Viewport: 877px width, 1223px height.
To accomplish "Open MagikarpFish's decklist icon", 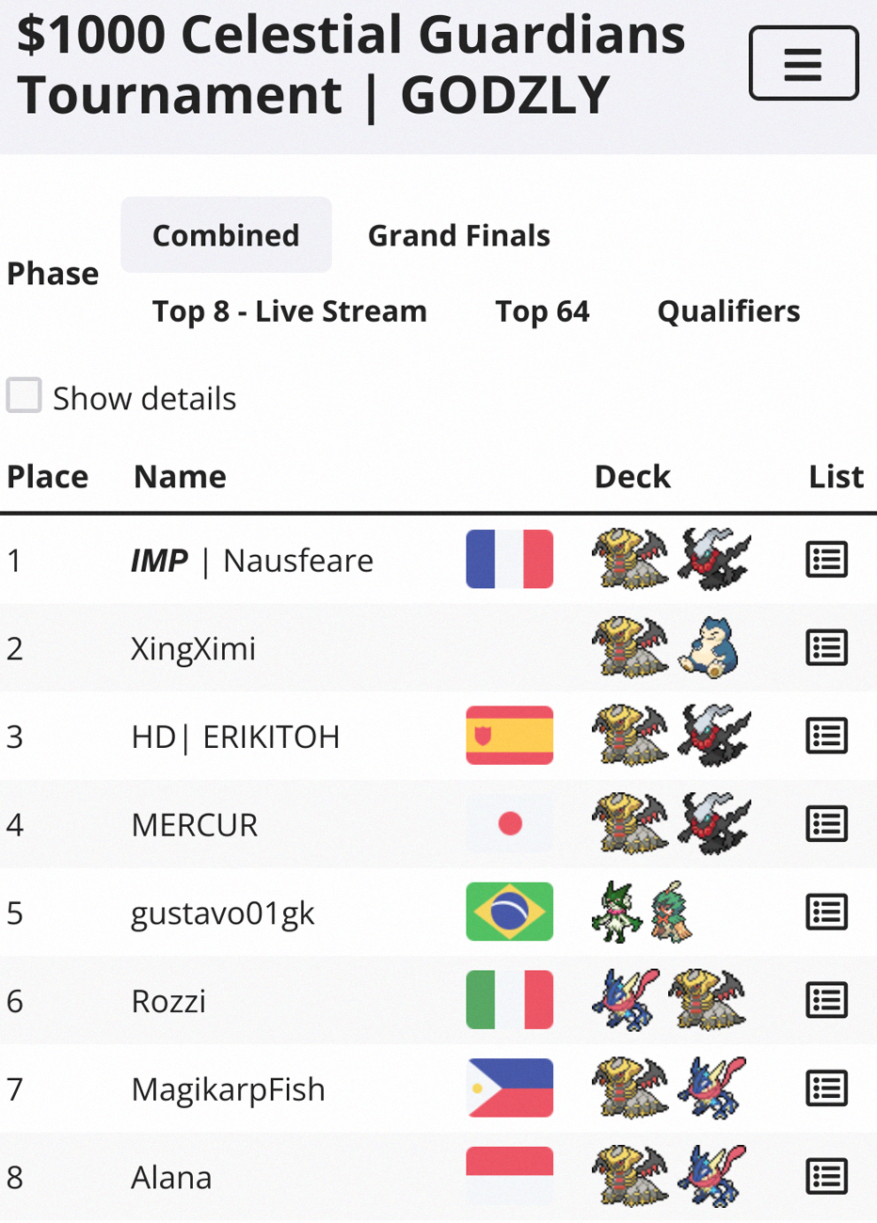I will [x=826, y=1088].
